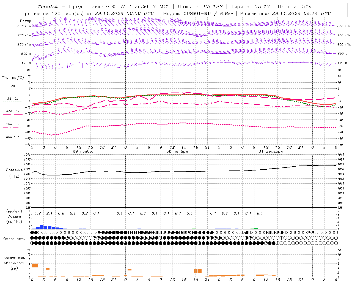
Task: Click the '(мм/1ч.)' precipitation unit label
Action: [14, 222]
